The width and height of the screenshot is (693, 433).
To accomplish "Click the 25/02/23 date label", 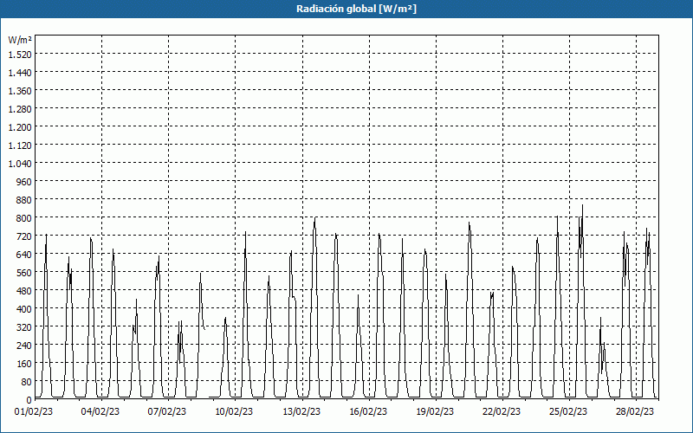I will [x=568, y=411].
